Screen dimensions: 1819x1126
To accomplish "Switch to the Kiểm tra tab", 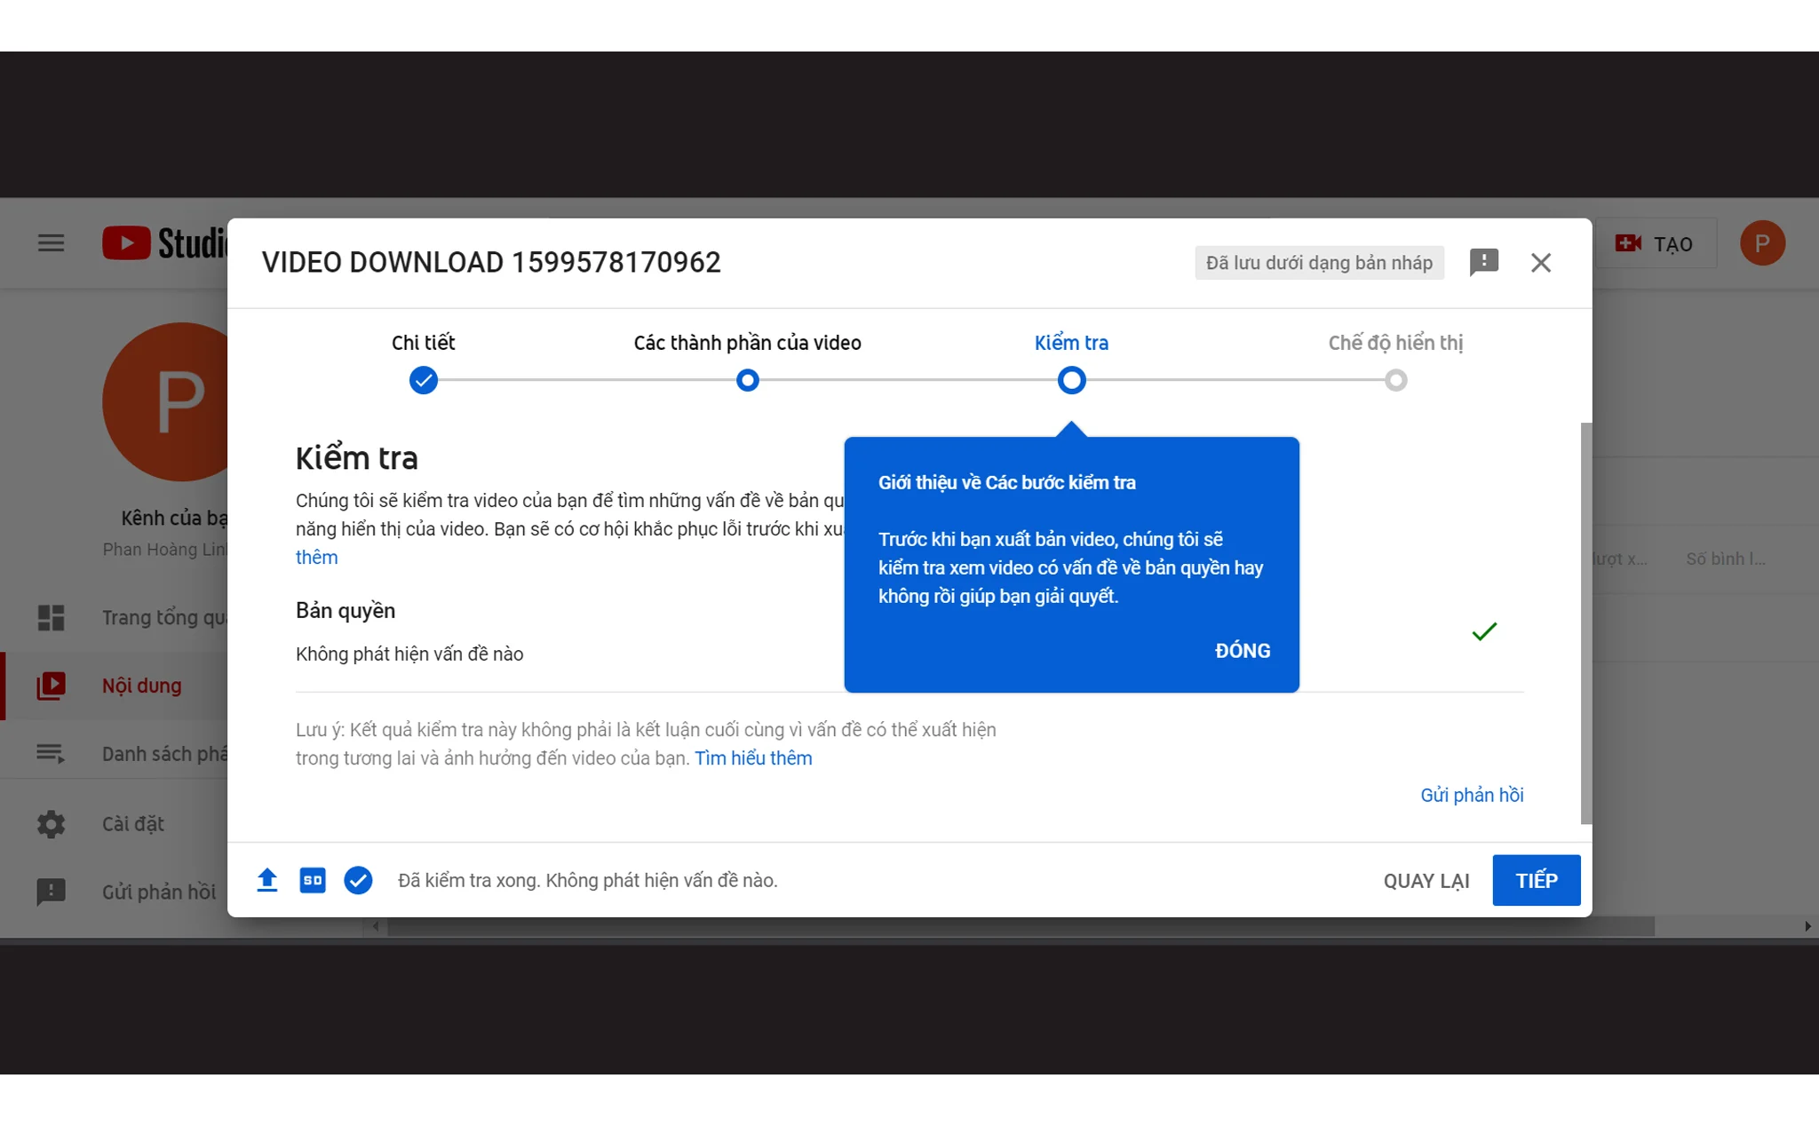I will point(1070,343).
